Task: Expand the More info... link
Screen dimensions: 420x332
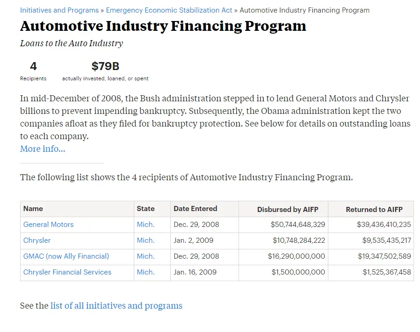Action: coord(43,149)
